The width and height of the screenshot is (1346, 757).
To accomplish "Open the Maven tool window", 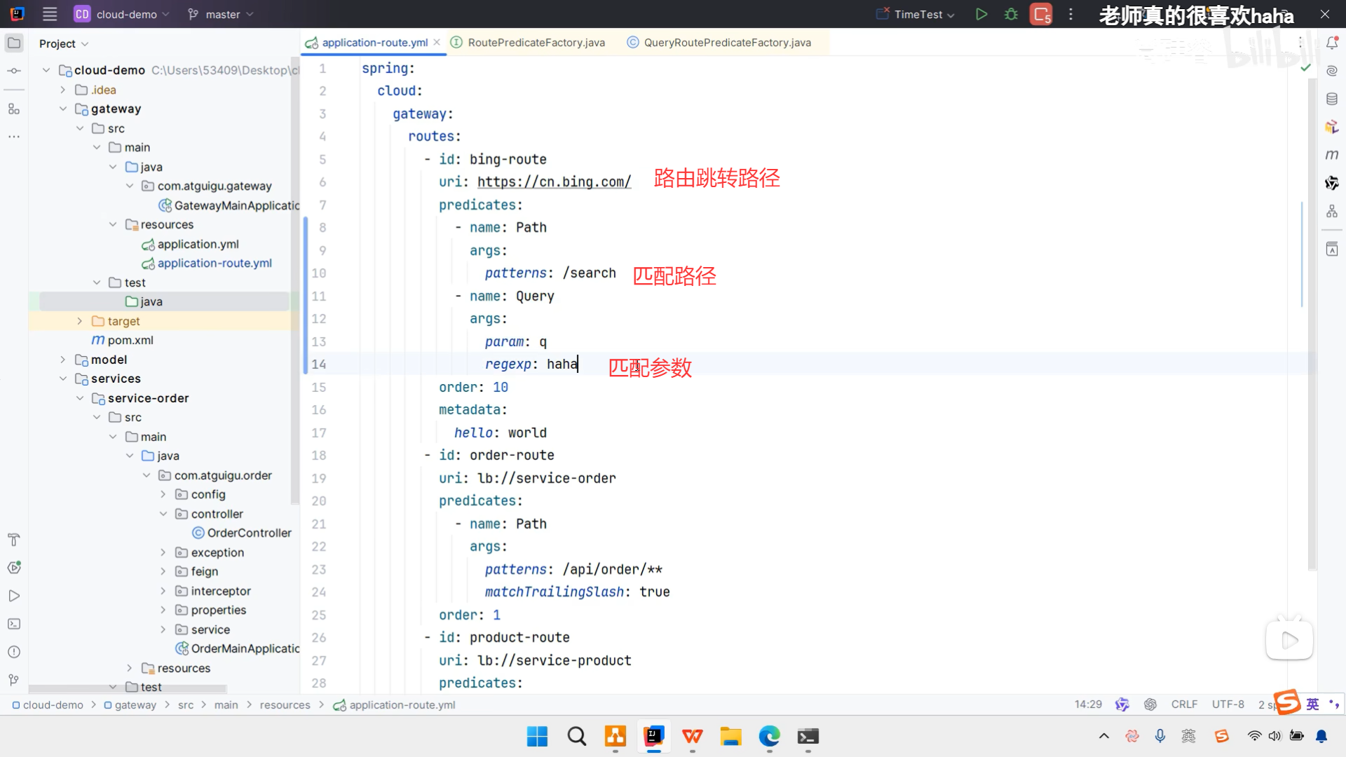I will (1332, 154).
